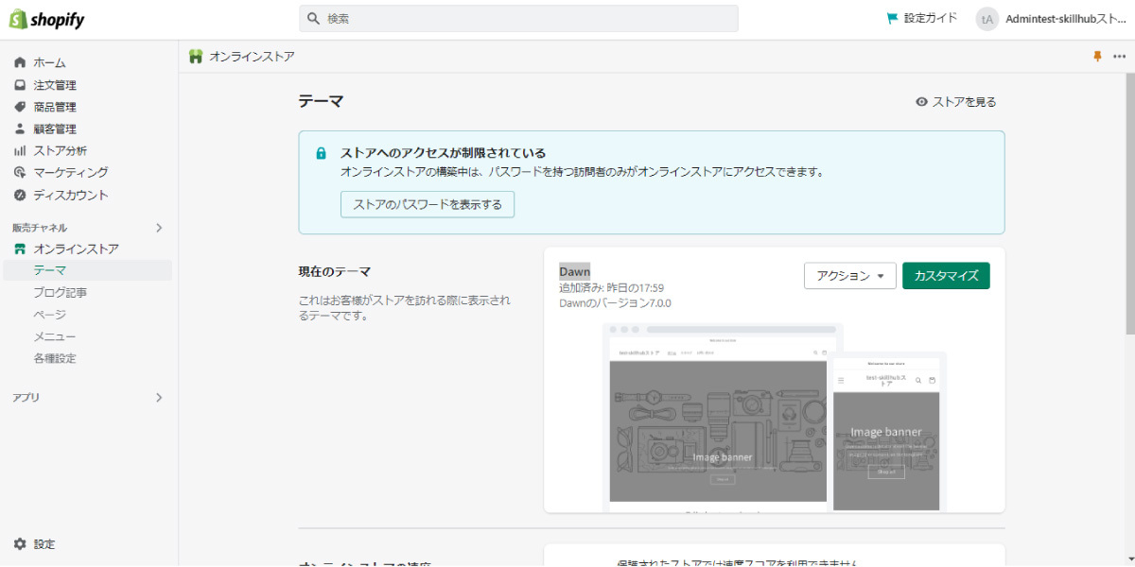
Task: Click the ストア分析 bar chart icon
Action: pyautogui.click(x=20, y=151)
